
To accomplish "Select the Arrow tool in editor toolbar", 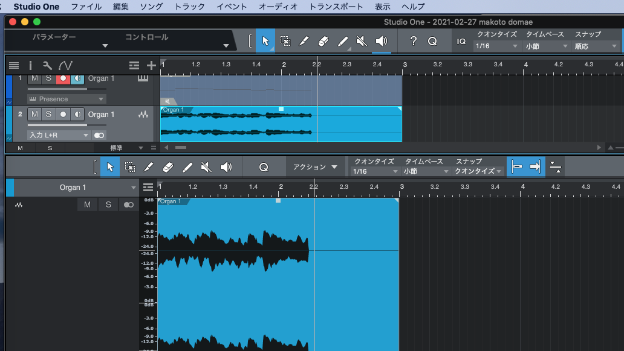I will [110, 167].
